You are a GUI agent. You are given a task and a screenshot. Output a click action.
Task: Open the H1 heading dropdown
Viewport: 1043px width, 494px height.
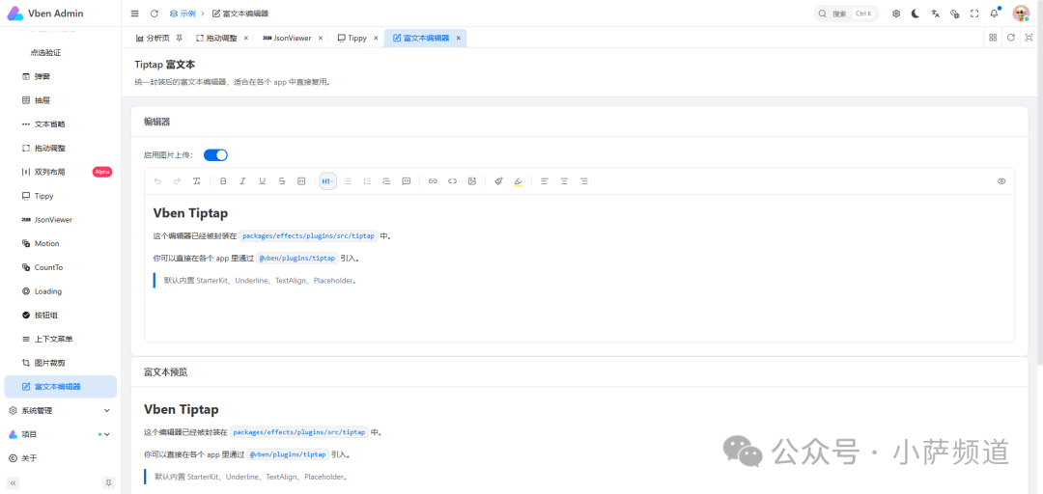click(327, 180)
